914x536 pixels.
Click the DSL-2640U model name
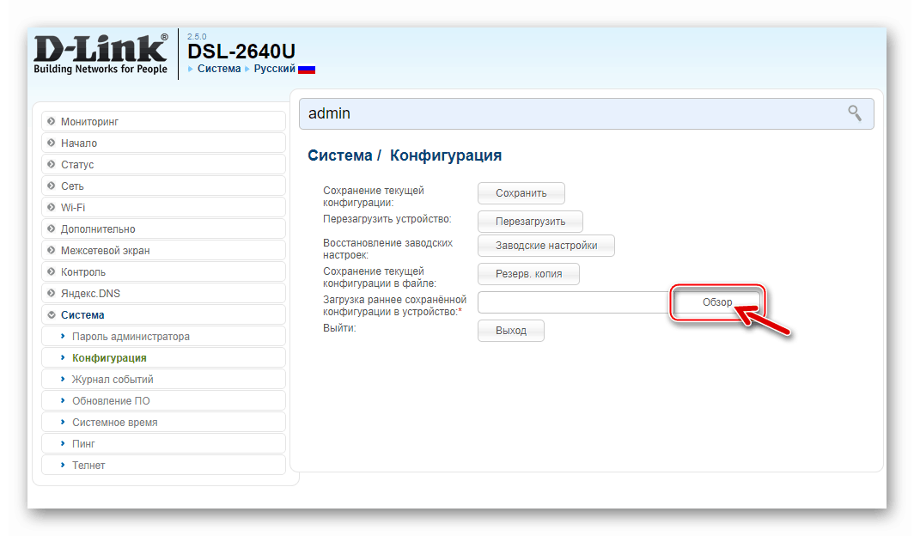[241, 52]
